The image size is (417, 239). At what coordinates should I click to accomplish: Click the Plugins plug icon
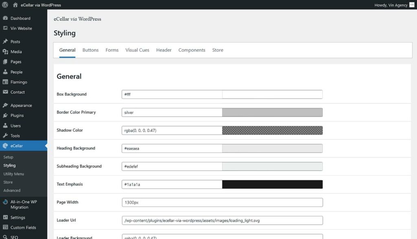pos(5,115)
